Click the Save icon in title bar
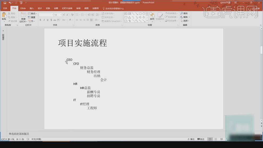The height and width of the screenshot is (148, 263). pos(5,3)
